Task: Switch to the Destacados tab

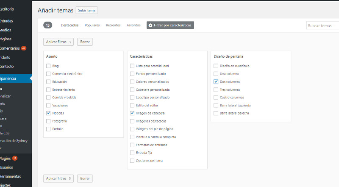Action: 69,25
